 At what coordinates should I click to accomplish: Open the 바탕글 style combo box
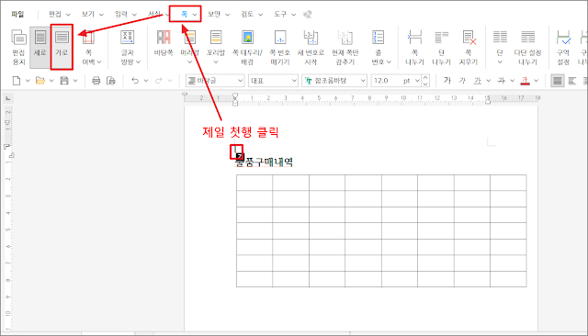click(215, 81)
